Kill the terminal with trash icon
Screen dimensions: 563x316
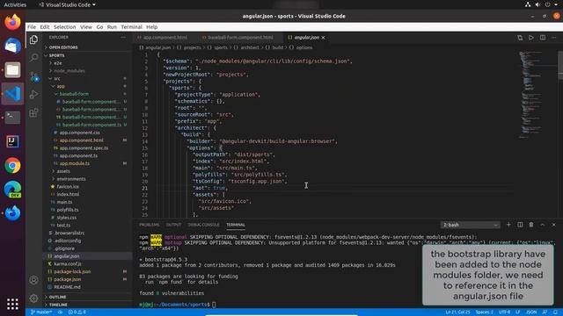pos(531,225)
